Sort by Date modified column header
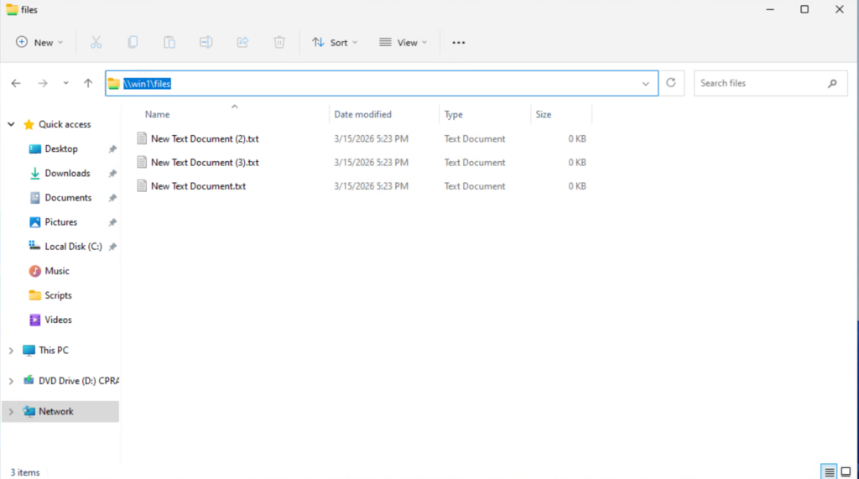This screenshot has height=479, width=859. (362, 115)
